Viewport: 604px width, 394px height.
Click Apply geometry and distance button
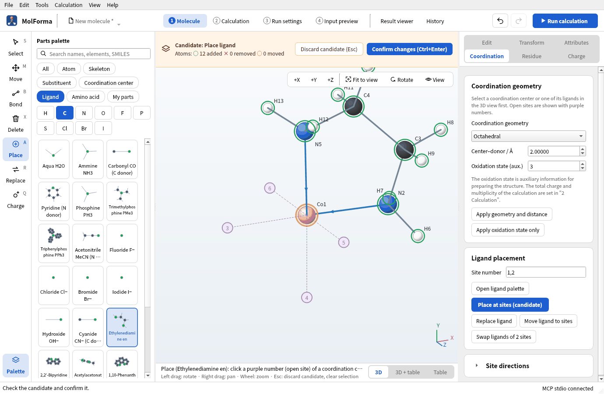click(512, 214)
